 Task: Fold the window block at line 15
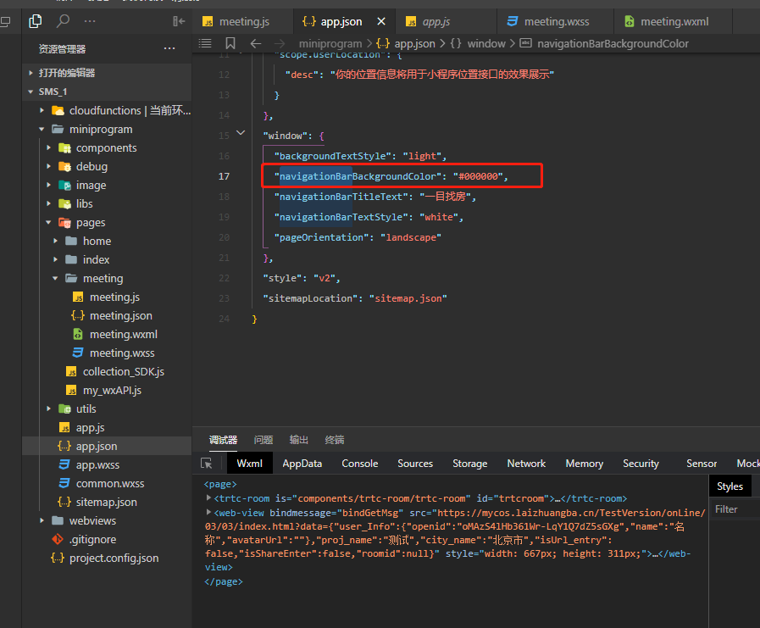click(x=241, y=134)
